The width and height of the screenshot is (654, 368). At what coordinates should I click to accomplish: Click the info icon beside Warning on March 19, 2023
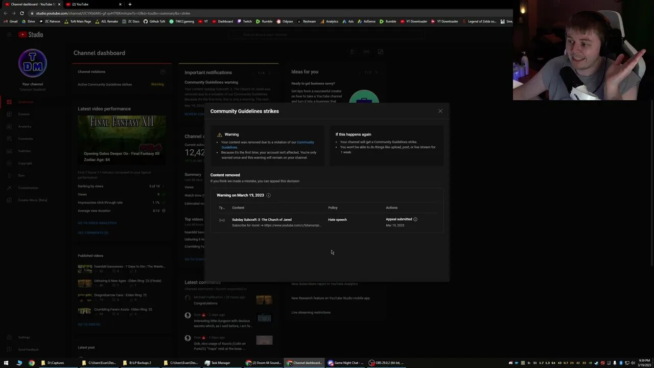click(268, 195)
